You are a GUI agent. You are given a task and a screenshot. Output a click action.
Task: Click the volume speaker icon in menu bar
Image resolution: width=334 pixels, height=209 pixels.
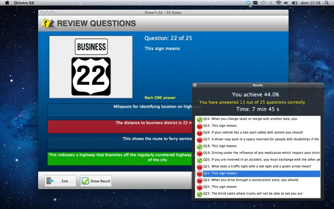(286, 3)
